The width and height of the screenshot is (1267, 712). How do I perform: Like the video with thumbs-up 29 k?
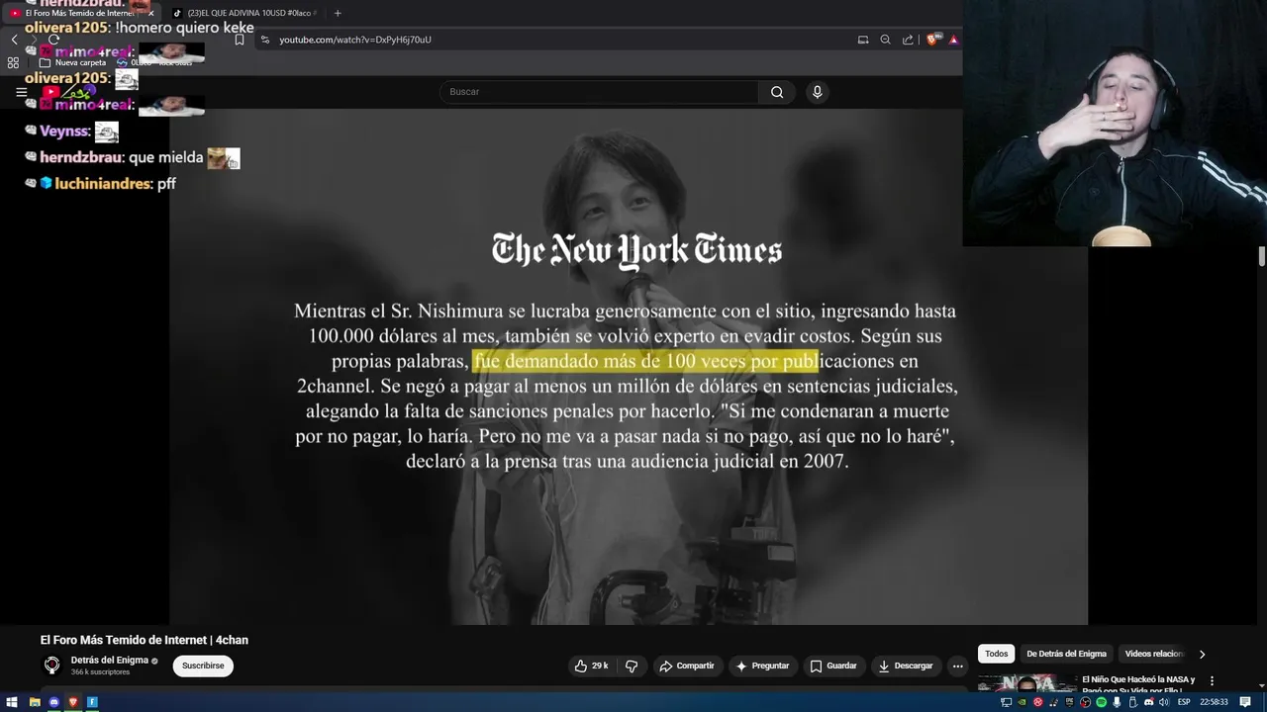(591, 666)
